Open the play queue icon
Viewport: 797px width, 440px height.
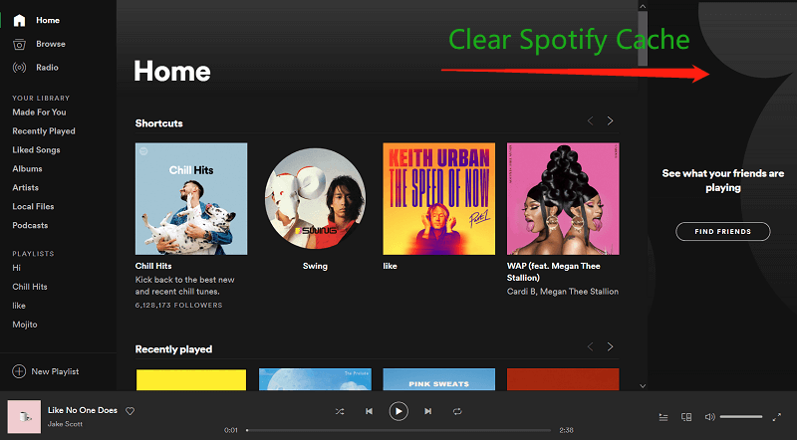[x=664, y=417]
